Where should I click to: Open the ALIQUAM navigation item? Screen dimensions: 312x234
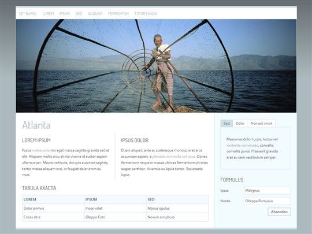pyautogui.click(x=95, y=13)
